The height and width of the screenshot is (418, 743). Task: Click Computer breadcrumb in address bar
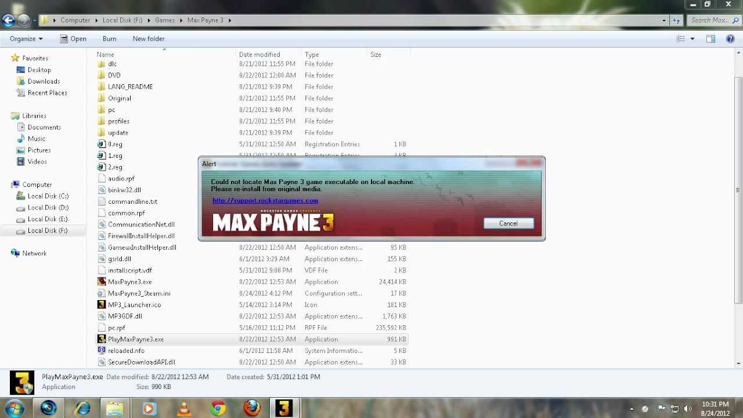[75, 20]
